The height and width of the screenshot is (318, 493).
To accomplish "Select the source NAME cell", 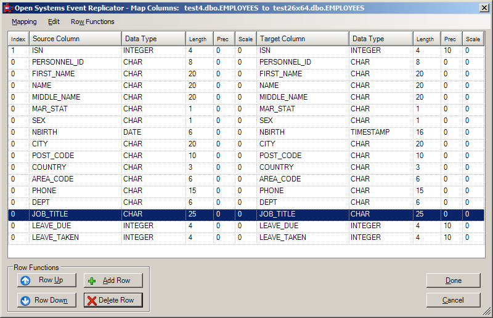I will [75, 85].
